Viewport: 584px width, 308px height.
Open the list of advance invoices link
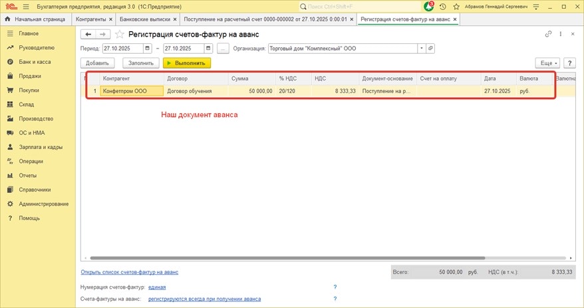point(129,272)
